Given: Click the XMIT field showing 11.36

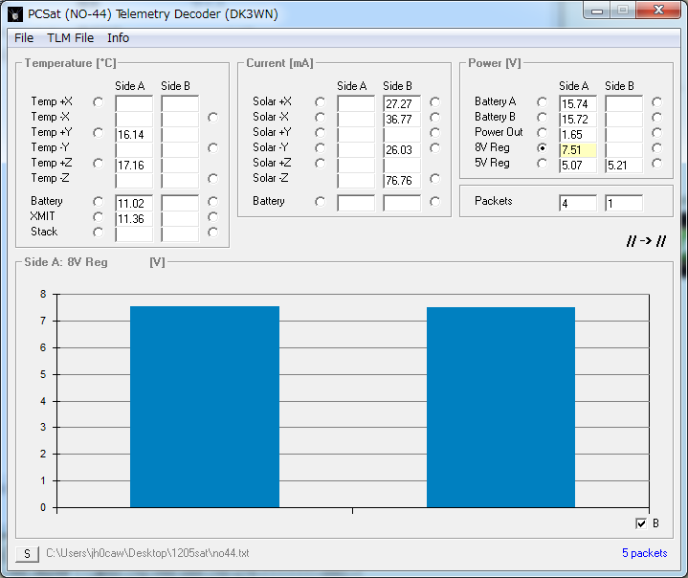Looking at the screenshot, I should 134,219.
